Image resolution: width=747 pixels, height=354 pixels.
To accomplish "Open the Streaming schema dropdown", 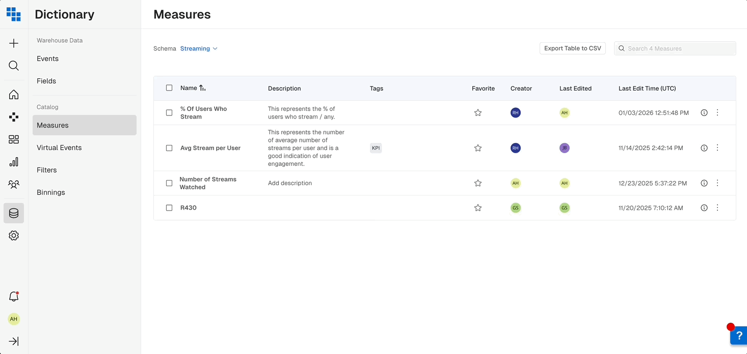I will [199, 48].
